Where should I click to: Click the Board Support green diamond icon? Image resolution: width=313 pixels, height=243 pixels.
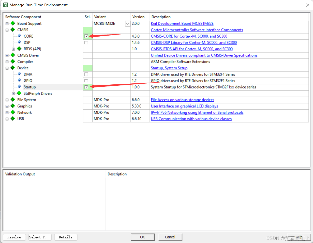(x=13, y=23)
